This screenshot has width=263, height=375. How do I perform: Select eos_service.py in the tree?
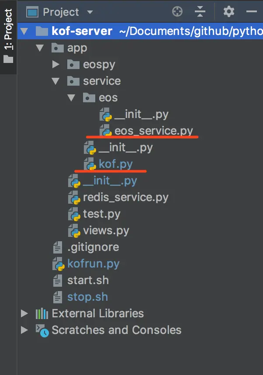(x=153, y=131)
